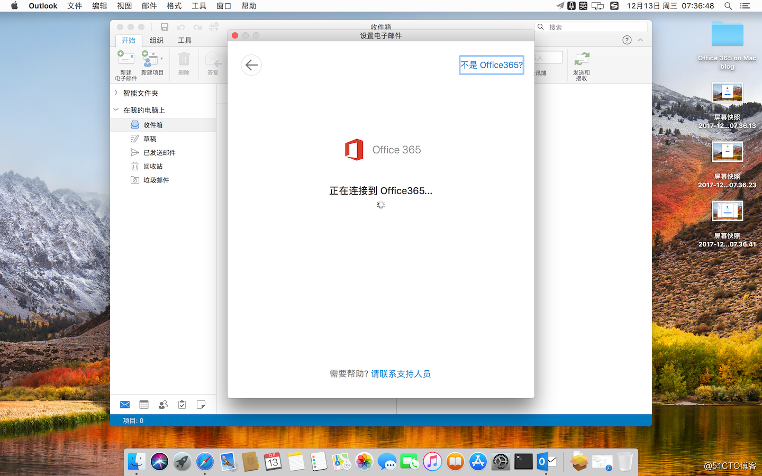762x476 pixels.
Task: Switch to Calendar view in bottom navigation
Action: coord(144,405)
